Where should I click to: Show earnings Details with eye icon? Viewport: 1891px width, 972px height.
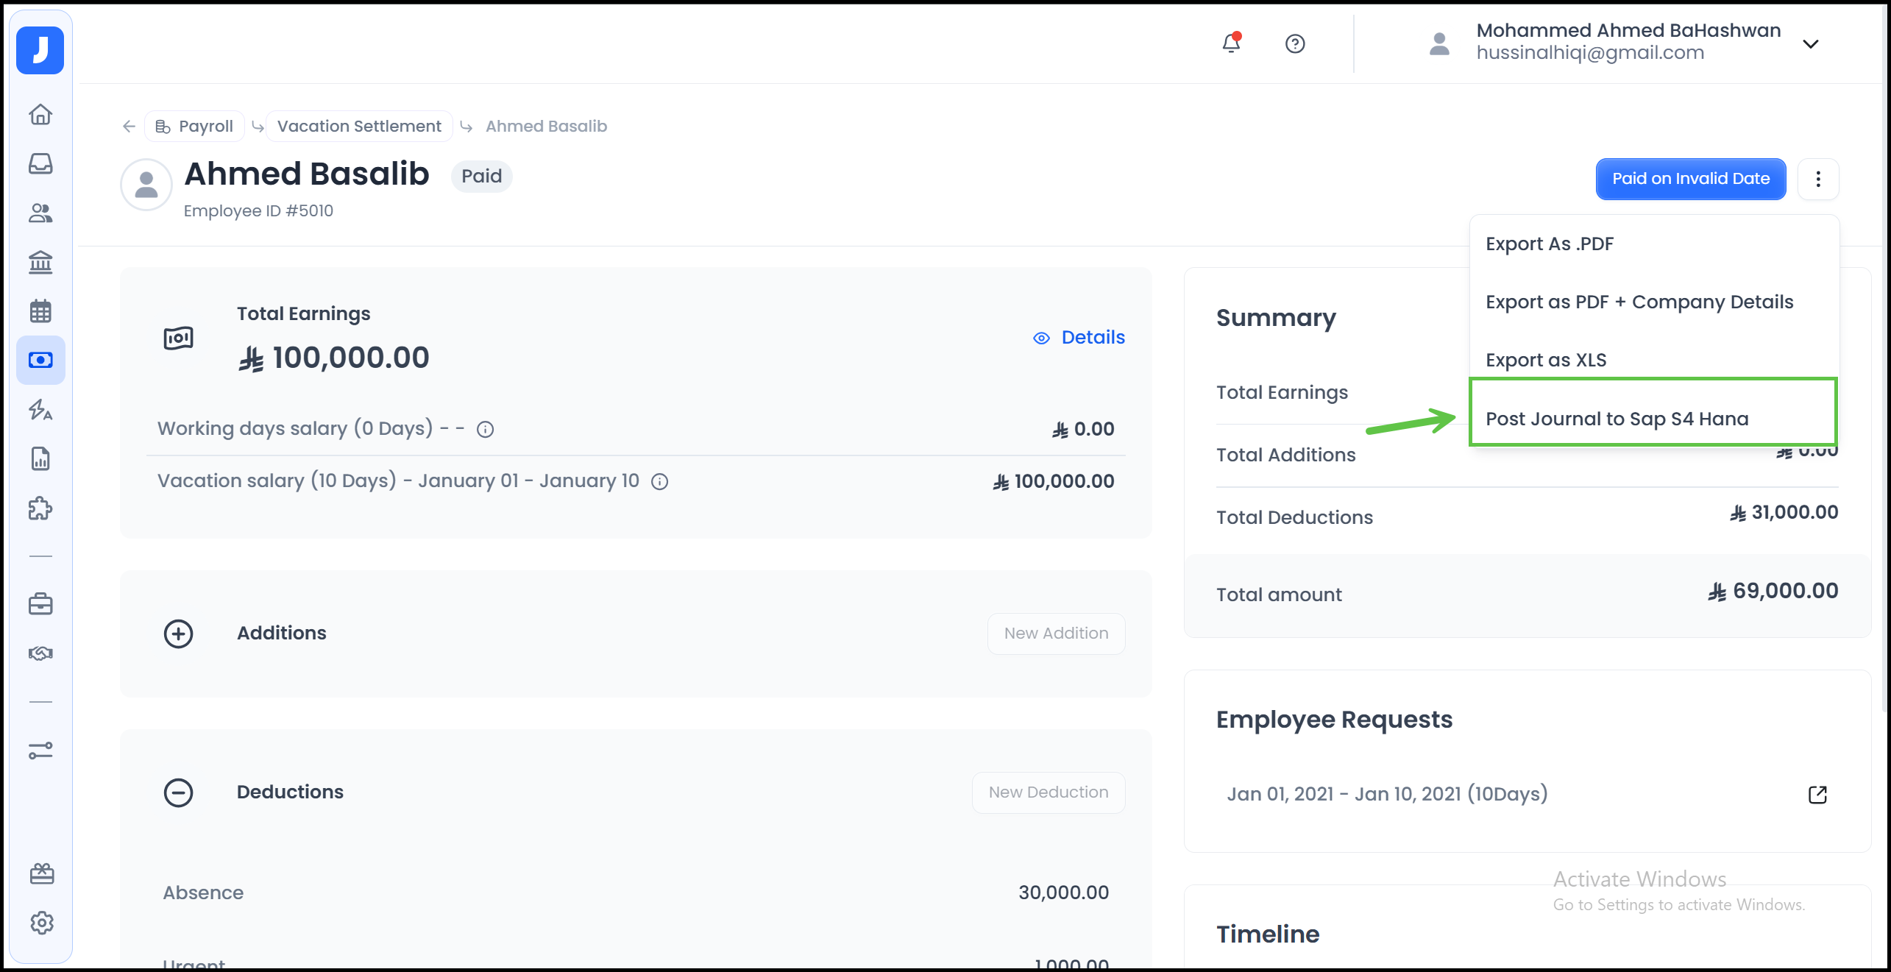(1079, 338)
